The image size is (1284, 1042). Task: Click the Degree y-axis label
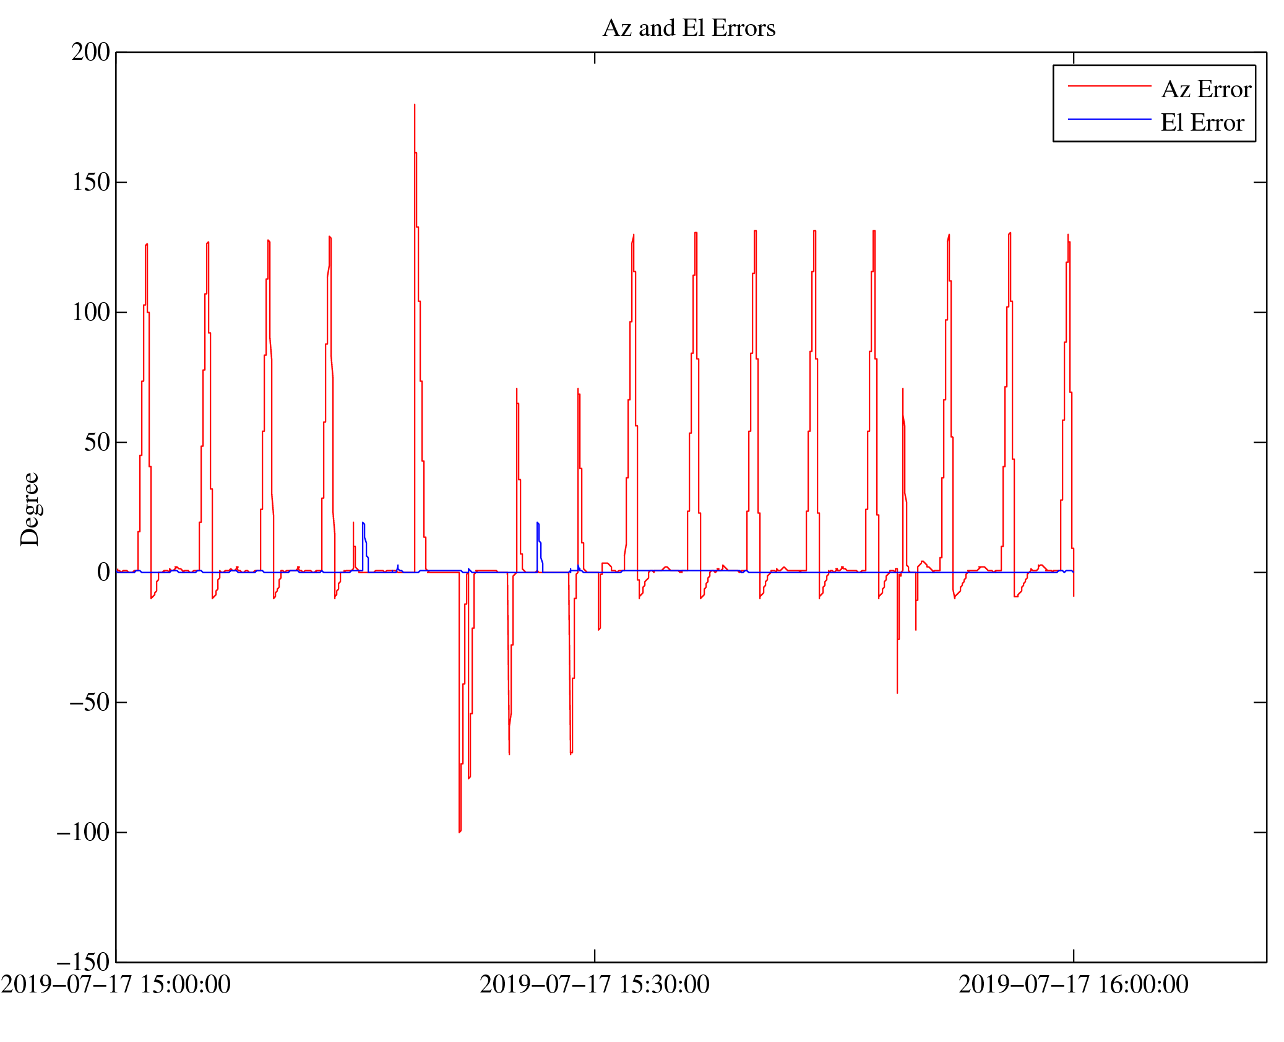pyautogui.click(x=30, y=509)
